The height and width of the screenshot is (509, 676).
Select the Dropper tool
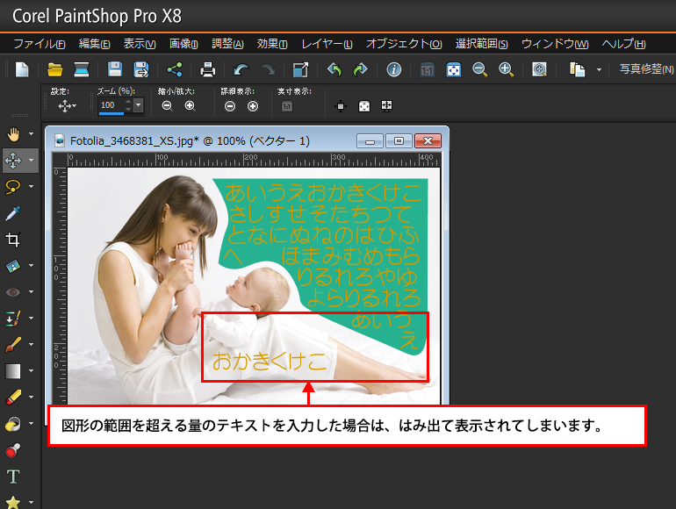click(x=13, y=213)
